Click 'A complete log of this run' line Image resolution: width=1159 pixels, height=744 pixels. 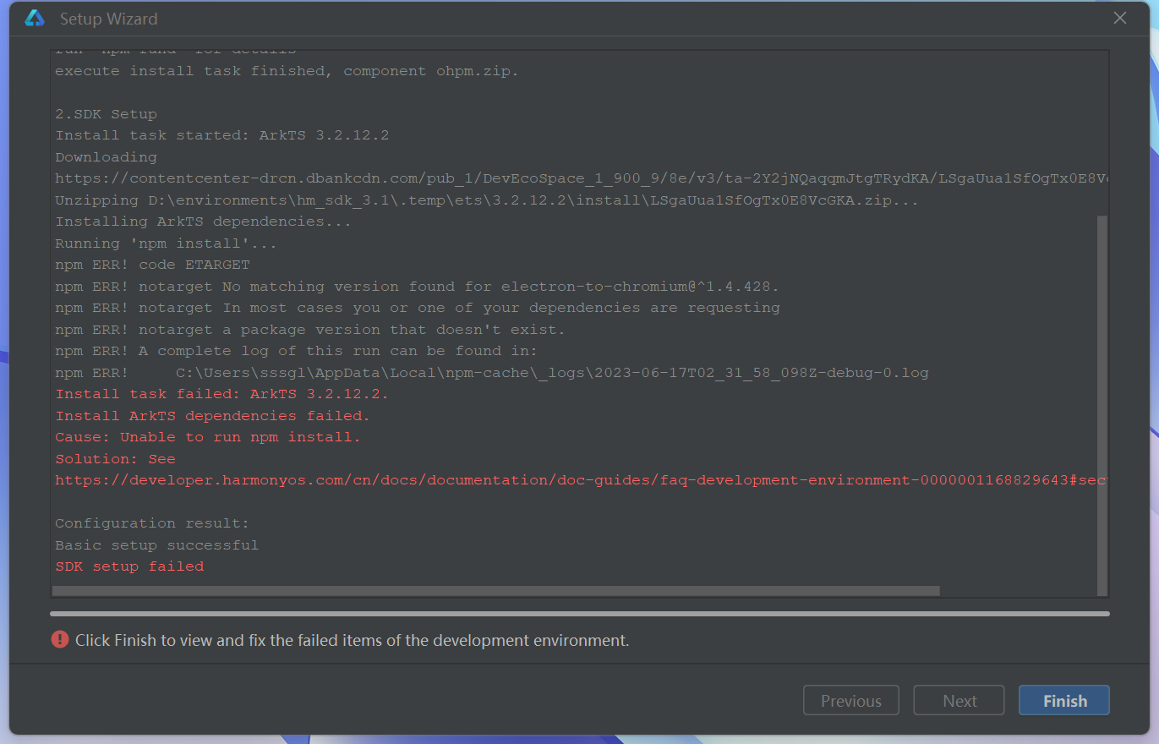(297, 351)
